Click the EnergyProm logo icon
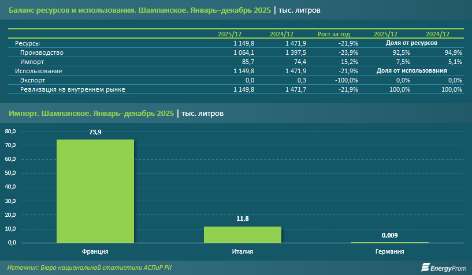Screen dimensions: 472x275 pyautogui.click(x=425, y=267)
